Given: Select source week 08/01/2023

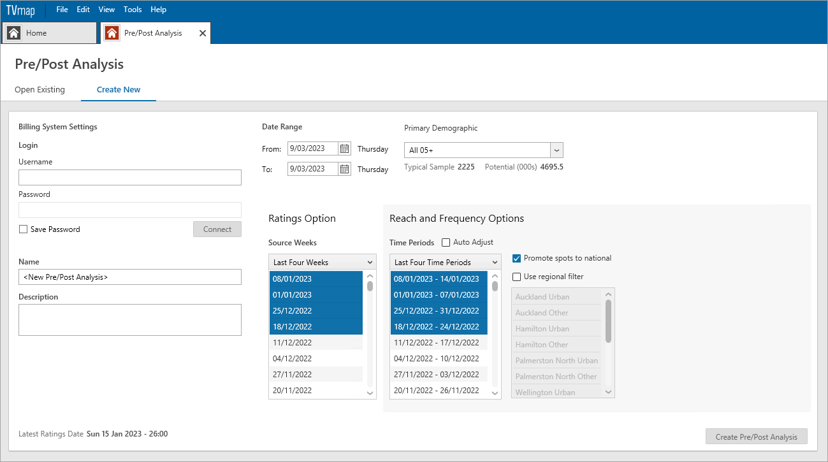Looking at the screenshot, I should pyautogui.click(x=316, y=278).
